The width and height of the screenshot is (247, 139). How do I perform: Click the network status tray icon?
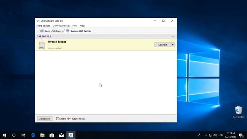210,135
